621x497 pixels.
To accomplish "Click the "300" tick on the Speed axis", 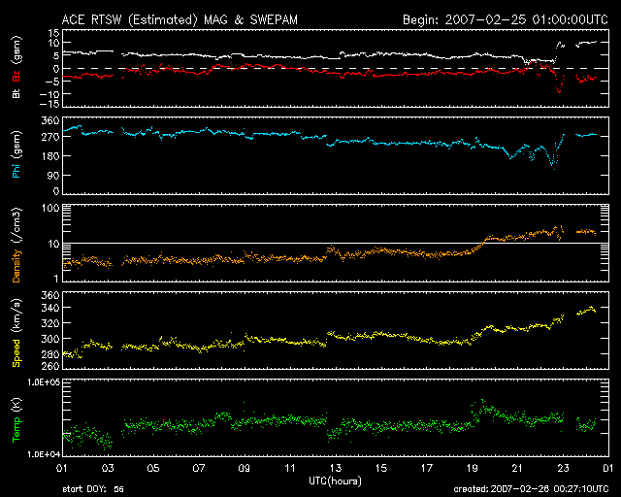I will click(x=50, y=339).
